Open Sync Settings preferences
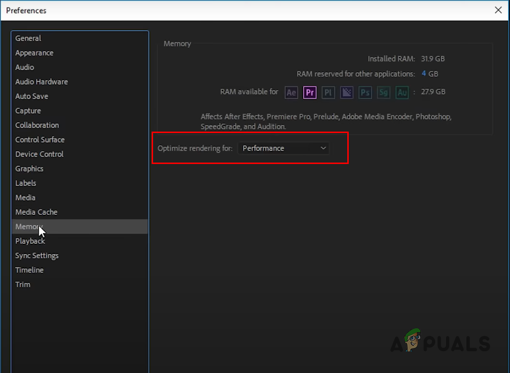 click(x=37, y=255)
